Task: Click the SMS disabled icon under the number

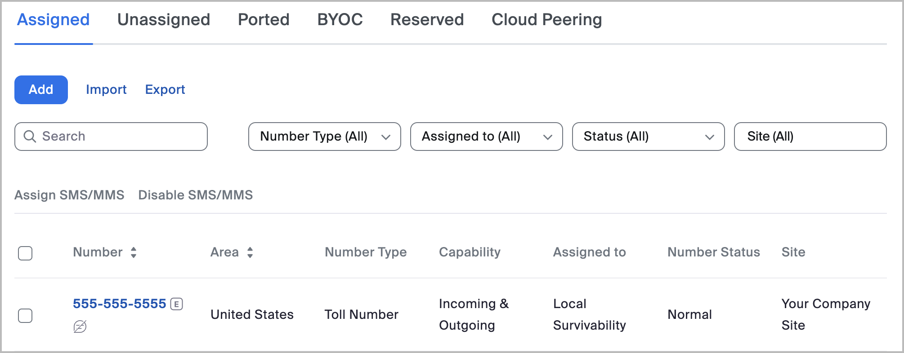Action: pyautogui.click(x=80, y=327)
